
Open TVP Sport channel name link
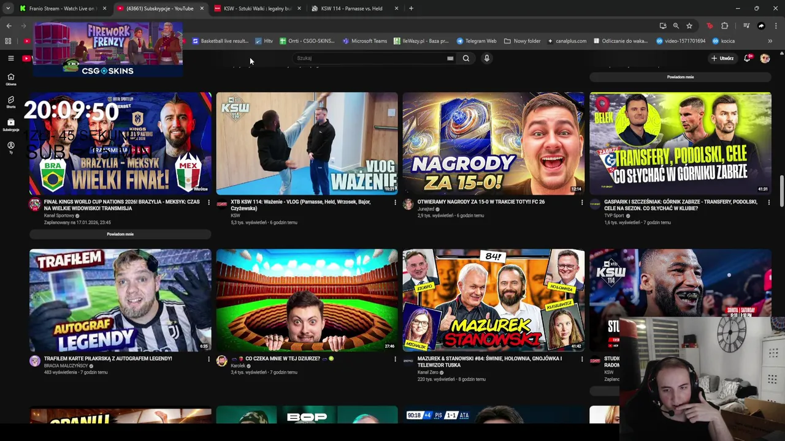point(614,216)
